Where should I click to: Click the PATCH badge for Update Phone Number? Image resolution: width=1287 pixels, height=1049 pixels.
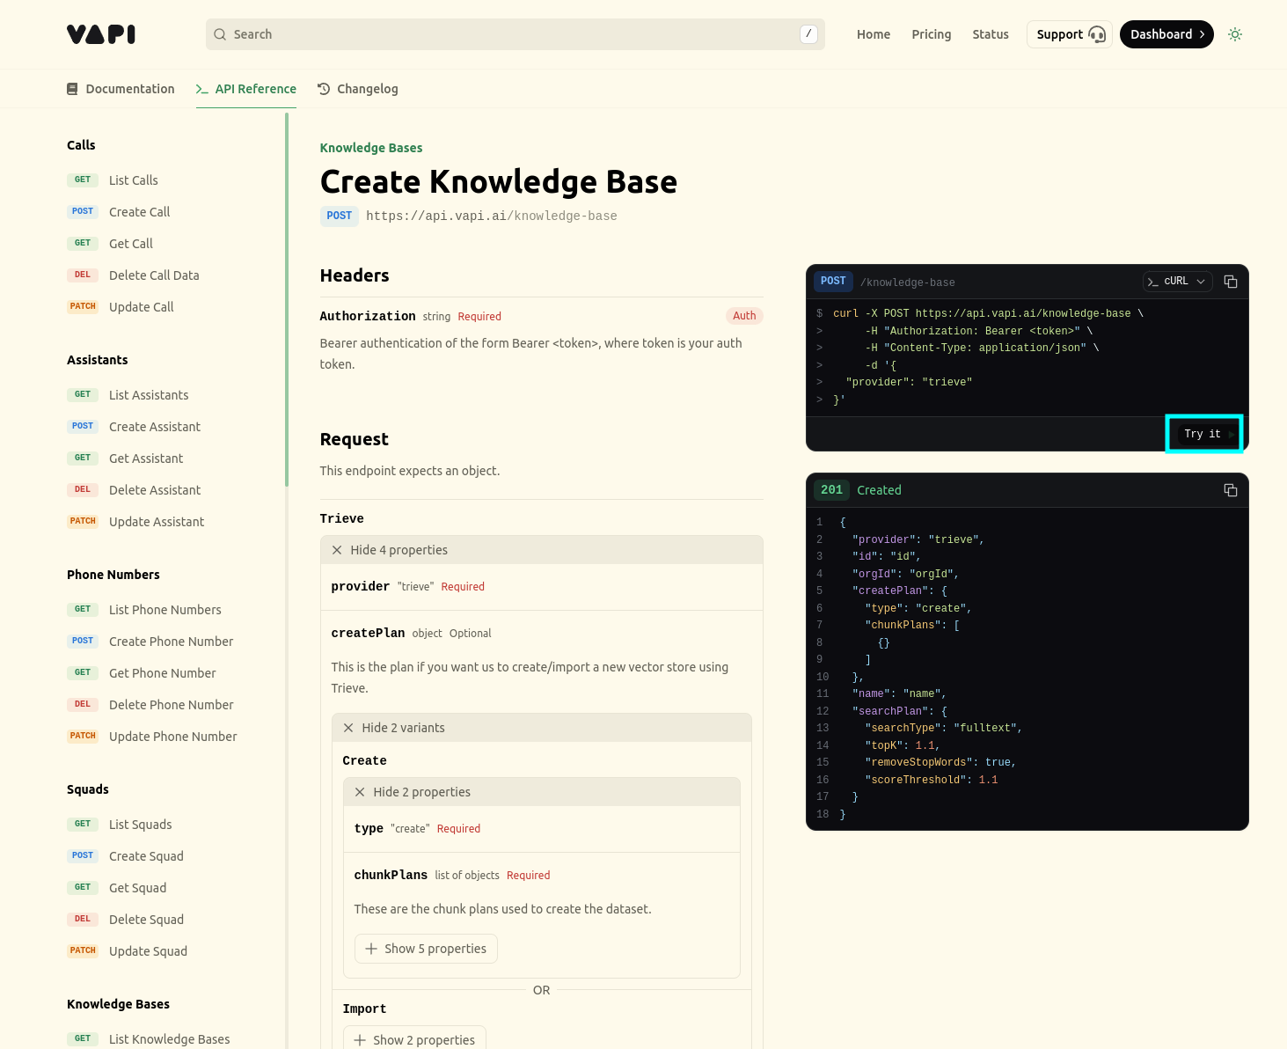click(x=83, y=736)
